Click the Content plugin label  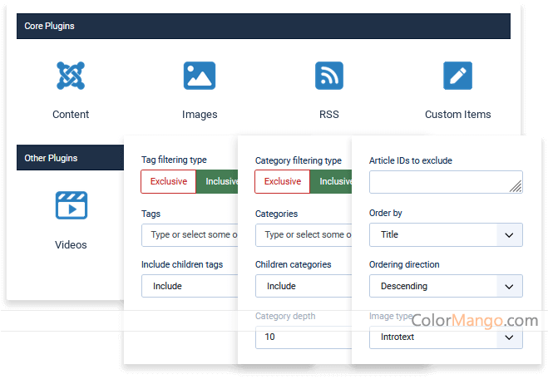tap(71, 114)
